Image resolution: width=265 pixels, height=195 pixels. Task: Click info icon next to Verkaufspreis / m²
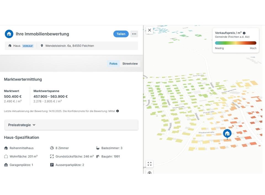[244, 33]
